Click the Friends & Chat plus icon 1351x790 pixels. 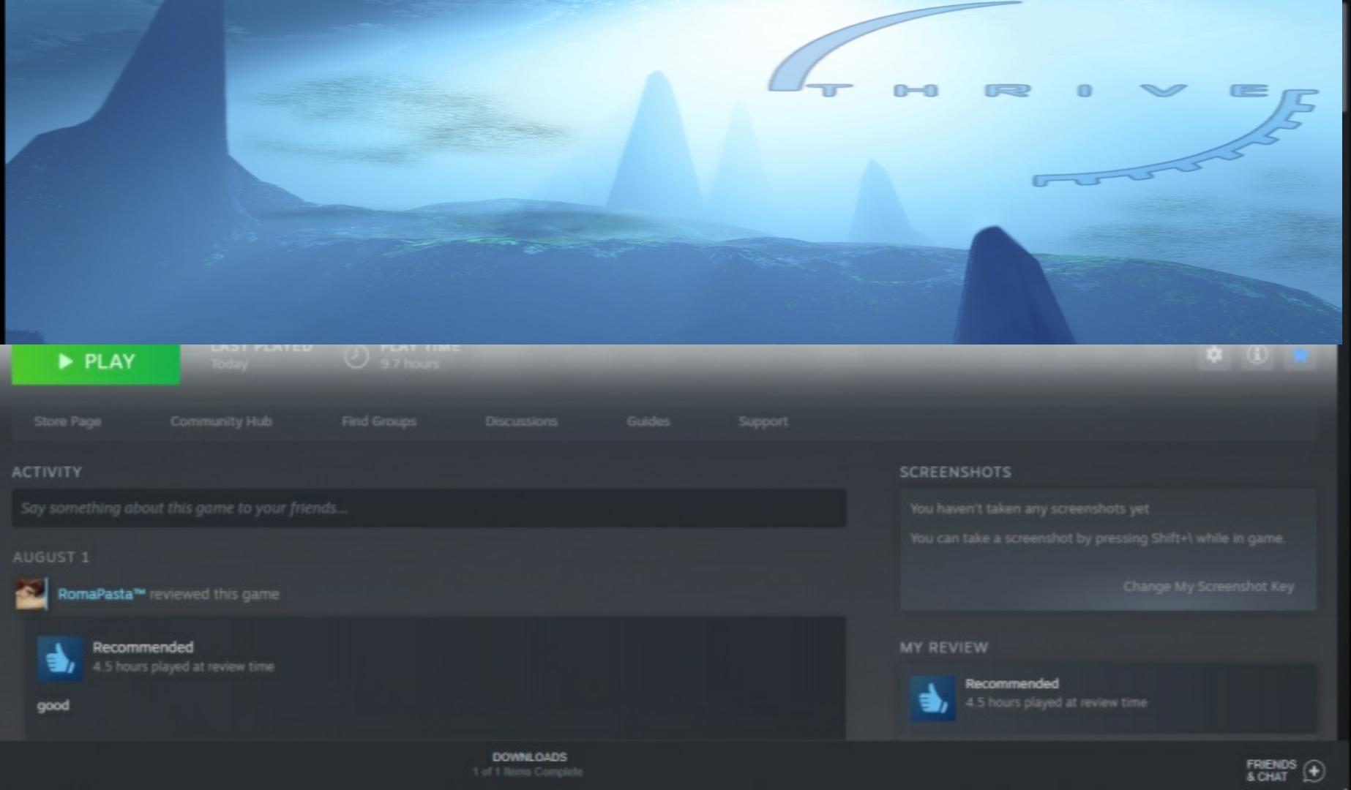click(x=1314, y=770)
